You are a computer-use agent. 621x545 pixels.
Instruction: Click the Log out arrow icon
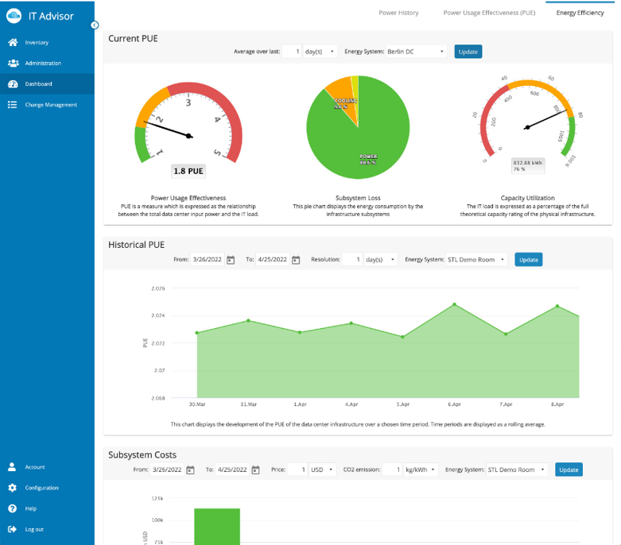pos(12,529)
